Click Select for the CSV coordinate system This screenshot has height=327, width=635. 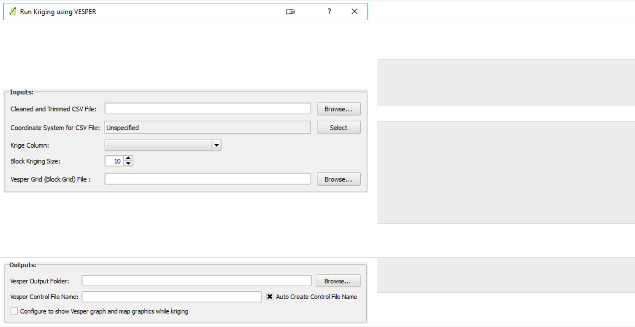coord(339,127)
